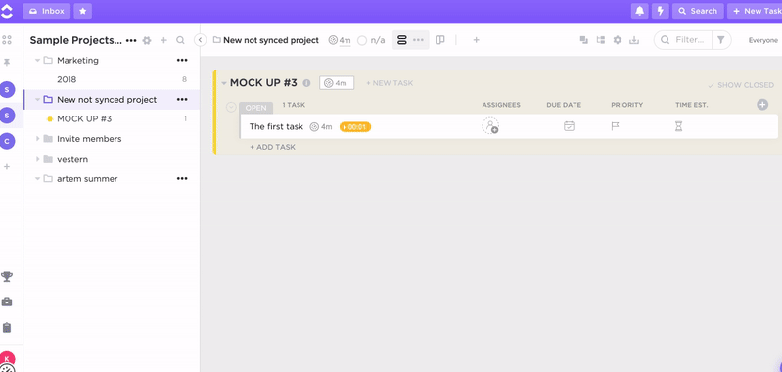Select the Everyone filter

763,40
